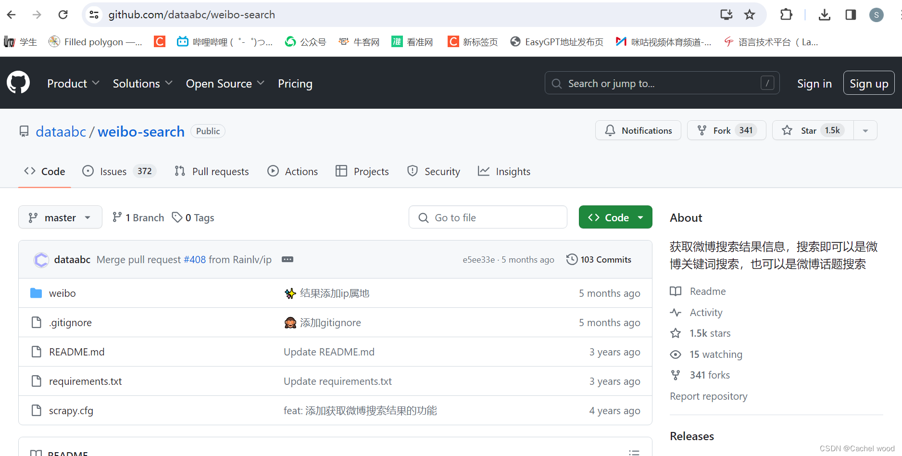This screenshot has height=456, width=902.
Task: Open the weibo-search repository link
Action: click(x=141, y=131)
